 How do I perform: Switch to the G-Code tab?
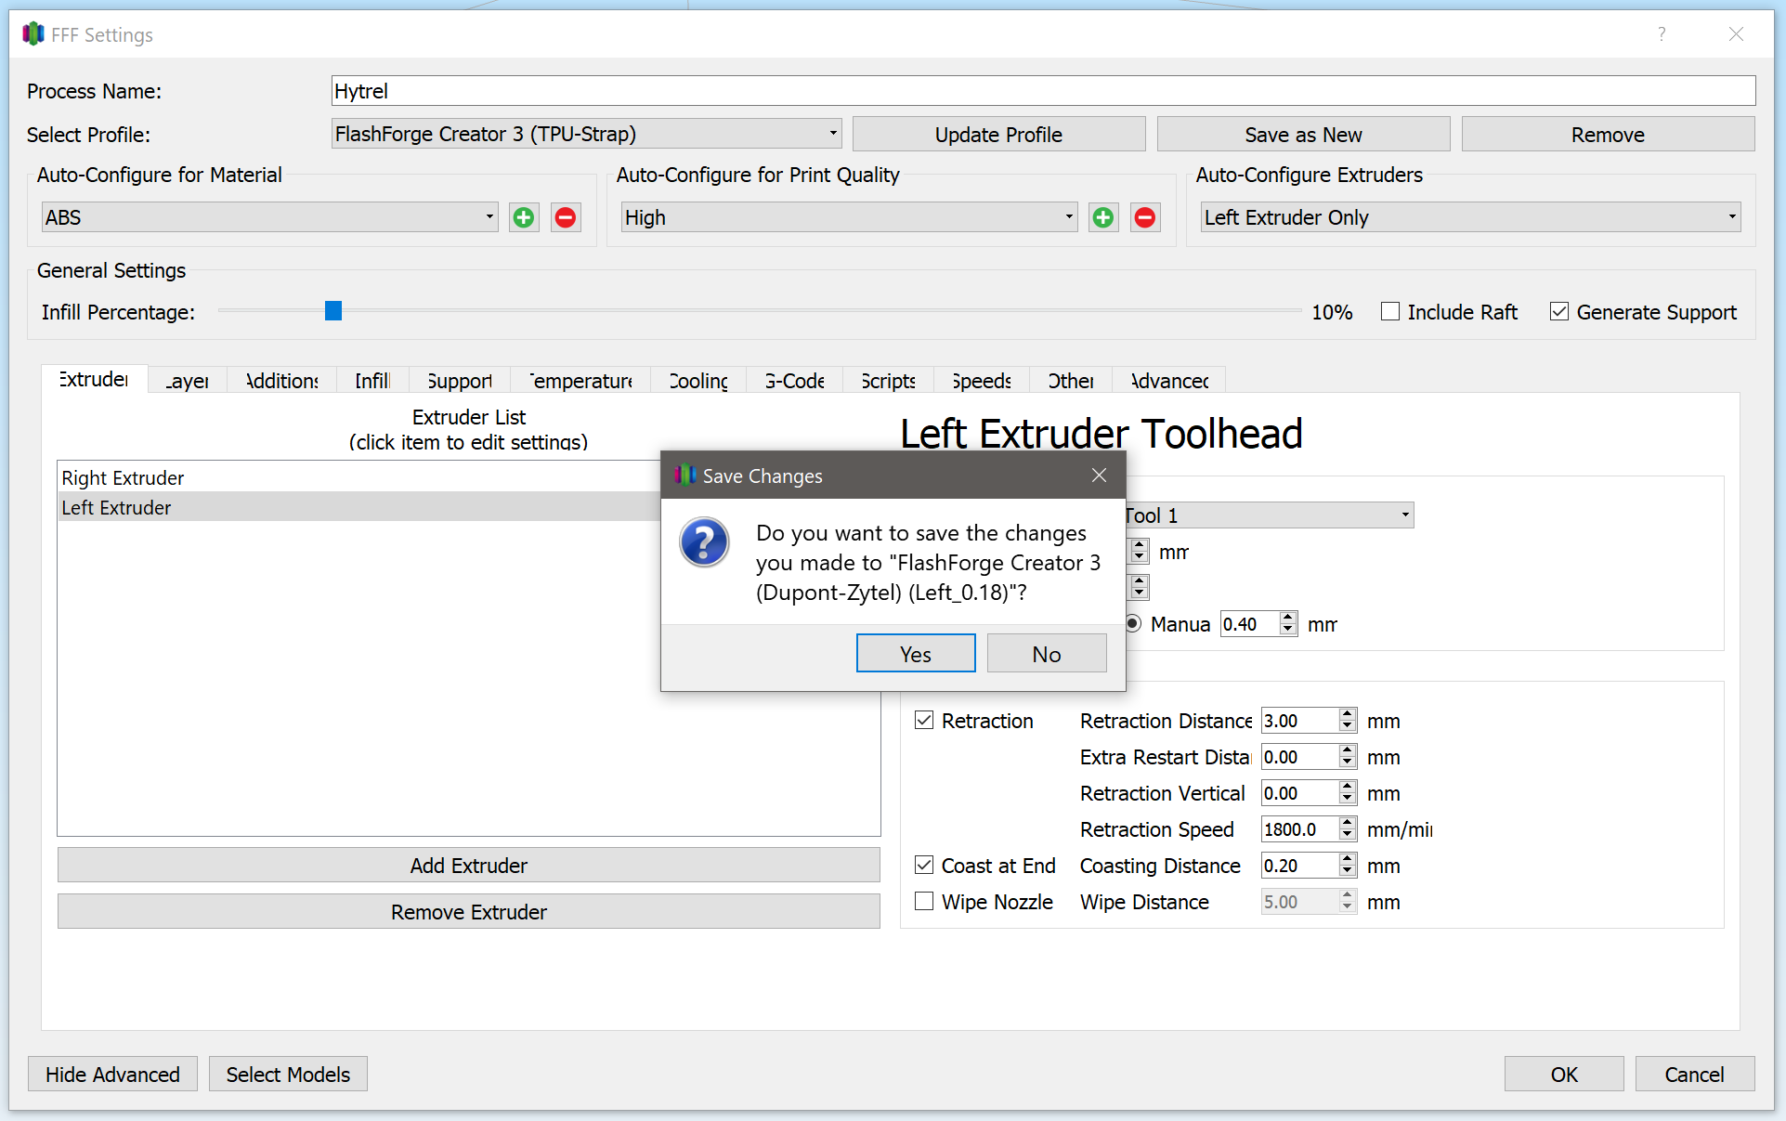point(795,381)
